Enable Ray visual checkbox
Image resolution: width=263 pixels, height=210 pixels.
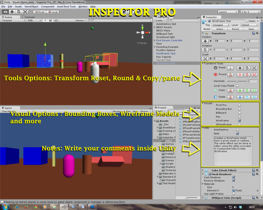pos(239,117)
